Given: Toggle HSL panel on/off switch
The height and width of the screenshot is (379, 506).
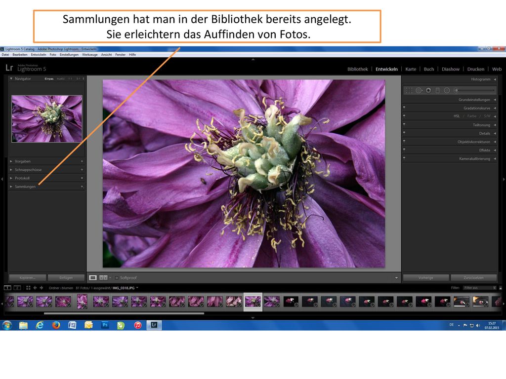Looking at the screenshot, I should point(404,115).
